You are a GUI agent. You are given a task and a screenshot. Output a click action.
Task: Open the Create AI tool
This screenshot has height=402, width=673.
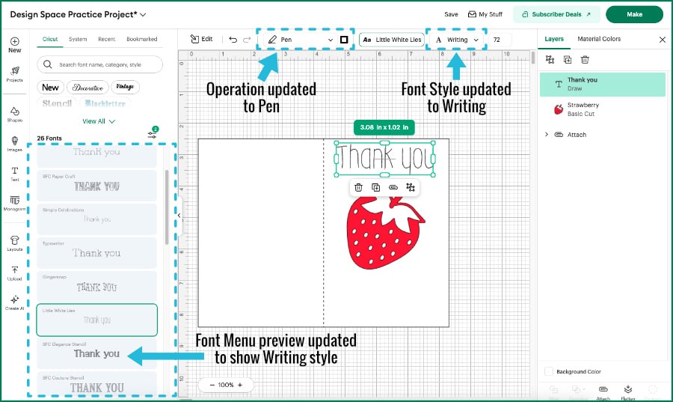click(15, 302)
